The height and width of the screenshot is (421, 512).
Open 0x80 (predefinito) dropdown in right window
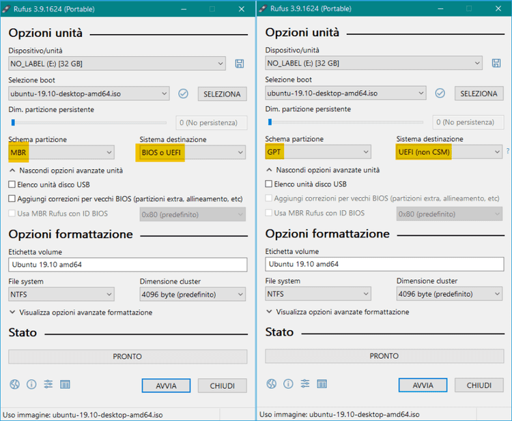click(449, 214)
